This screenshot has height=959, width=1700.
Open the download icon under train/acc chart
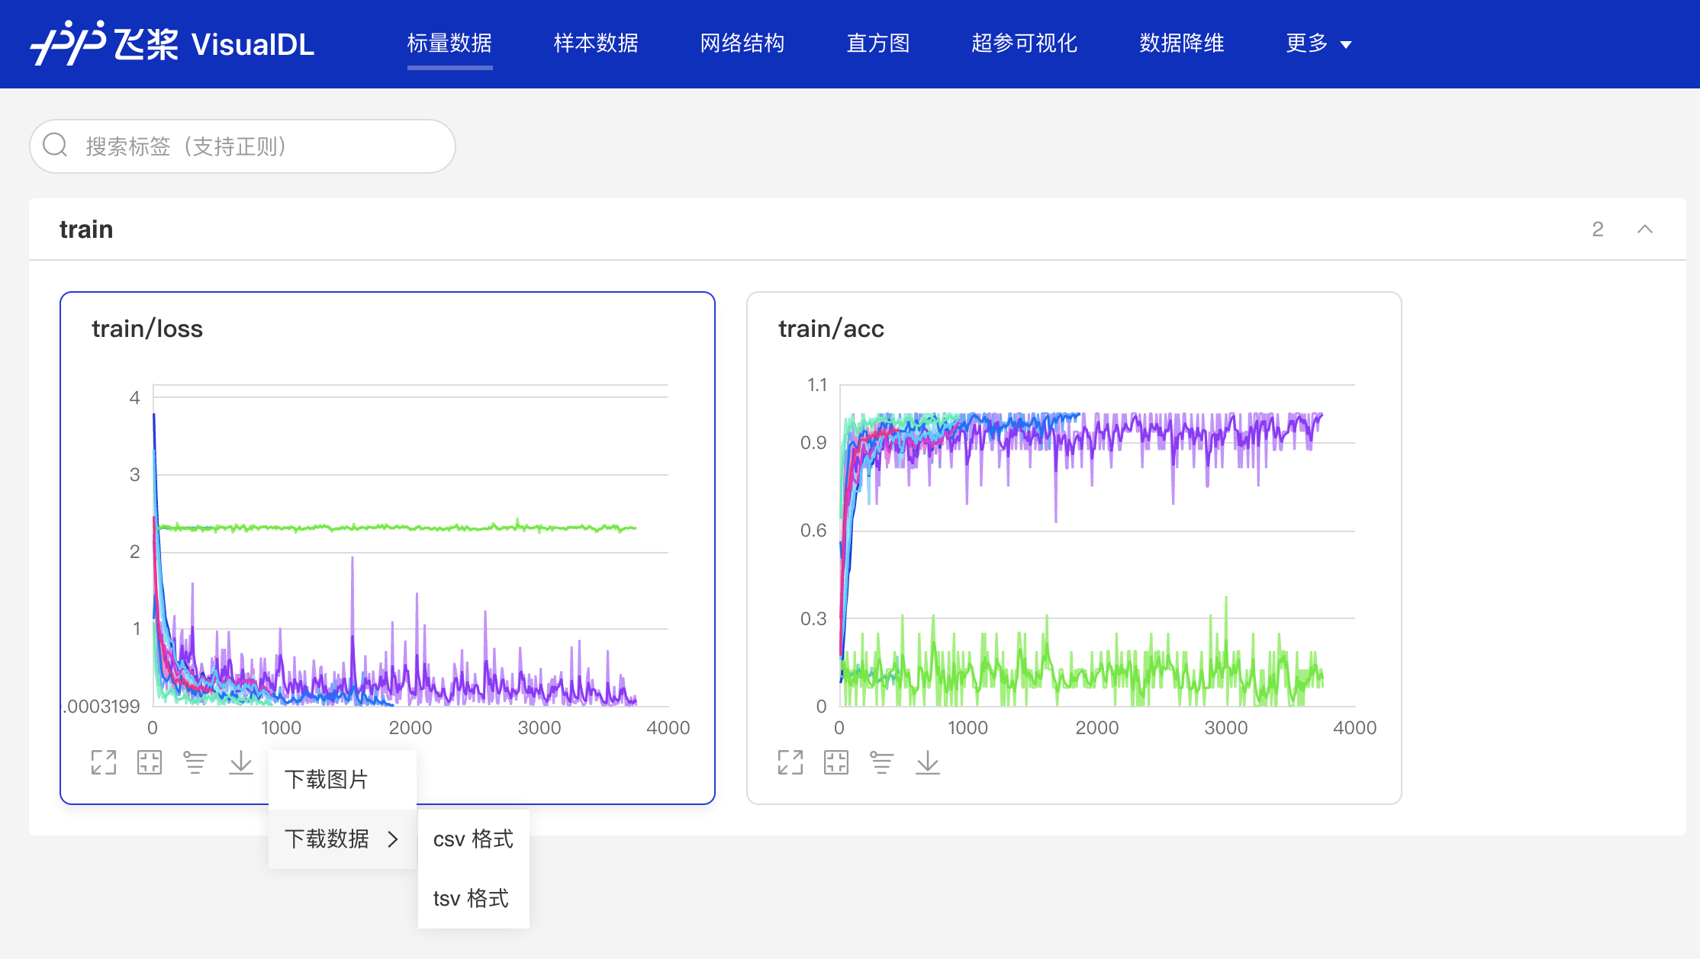click(x=928, y=762)
